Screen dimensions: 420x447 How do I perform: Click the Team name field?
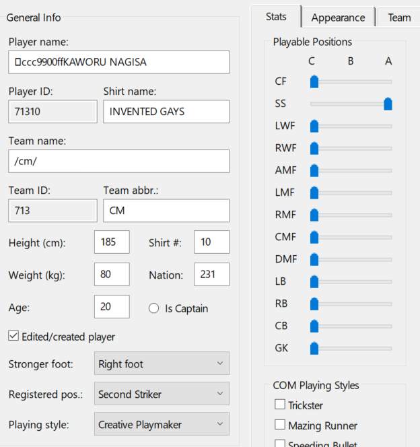119,161
